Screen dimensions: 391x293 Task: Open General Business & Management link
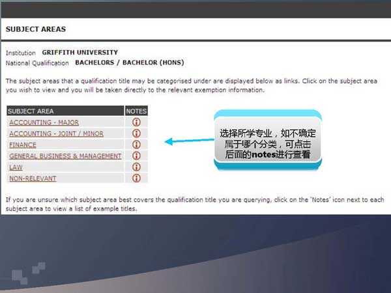[x=65, y=156]
